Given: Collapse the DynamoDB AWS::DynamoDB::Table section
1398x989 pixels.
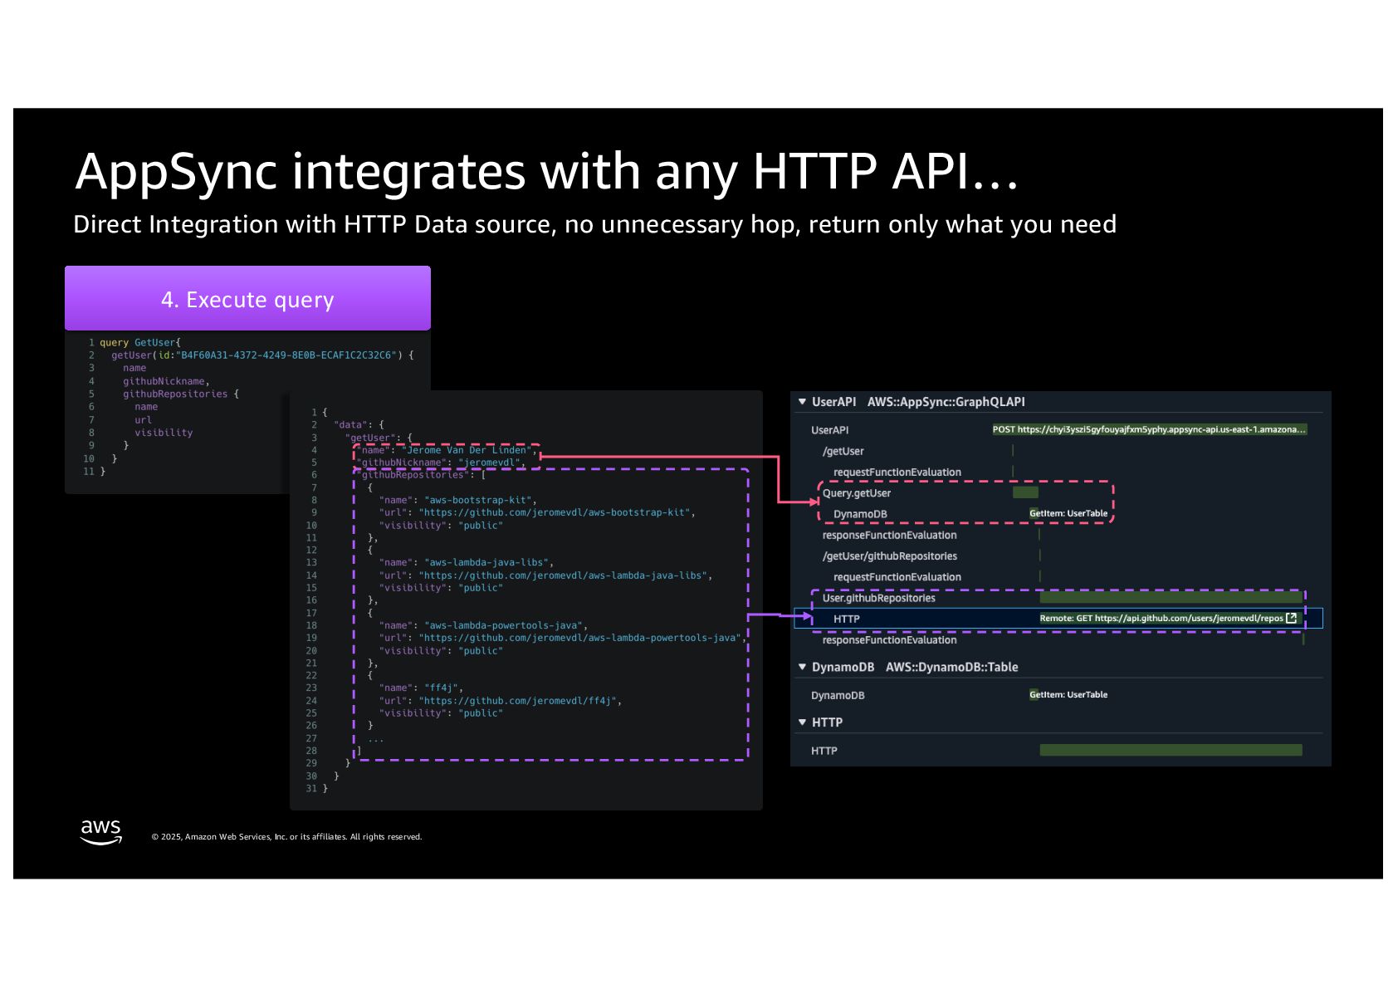Looking at the screenshot, I should 802,667.
